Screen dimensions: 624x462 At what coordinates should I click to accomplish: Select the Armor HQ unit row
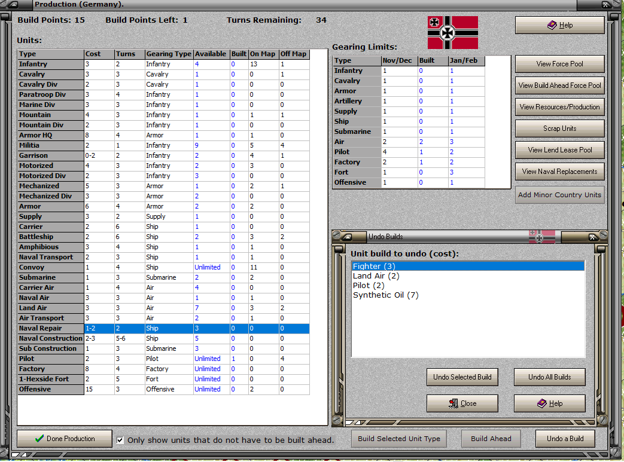[163, 135]
